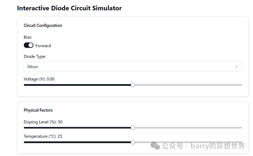Screen dimensions: 253x156
Task: Click the Circuit Configuration heading
Action: pyautogui.click(x=43, y=25)
